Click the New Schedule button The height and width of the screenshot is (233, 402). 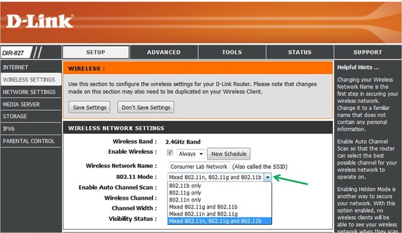229,154
